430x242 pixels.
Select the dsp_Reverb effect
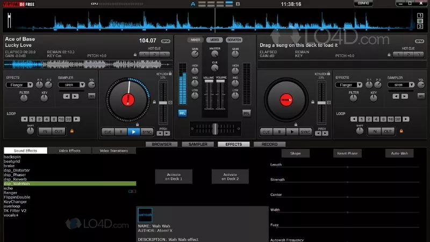pyautogui.click(x=70, y=179)
